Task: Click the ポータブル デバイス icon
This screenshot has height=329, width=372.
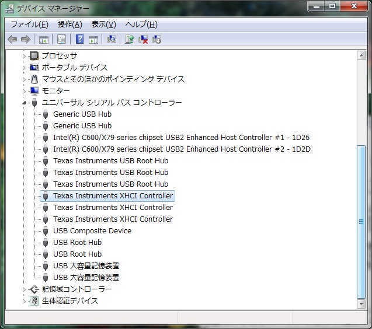Action: pos(34,68)
